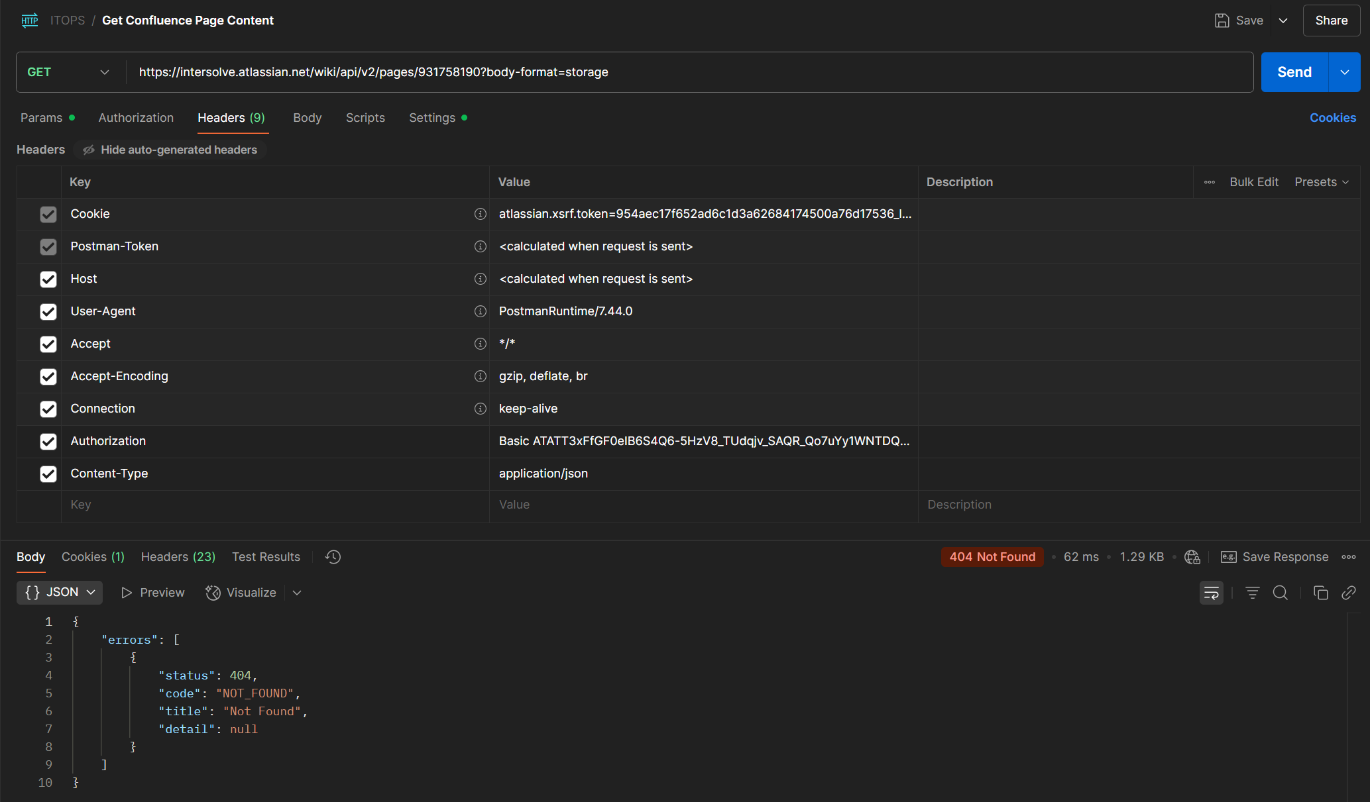Click the info icon for Cookie header
This screenshot has height=802, width=1370.
pyautogui.click(x=481, y=214)
